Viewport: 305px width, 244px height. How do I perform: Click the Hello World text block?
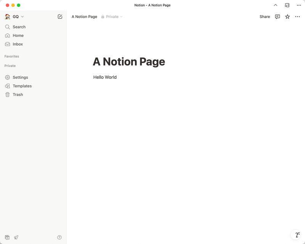[105, 77]
